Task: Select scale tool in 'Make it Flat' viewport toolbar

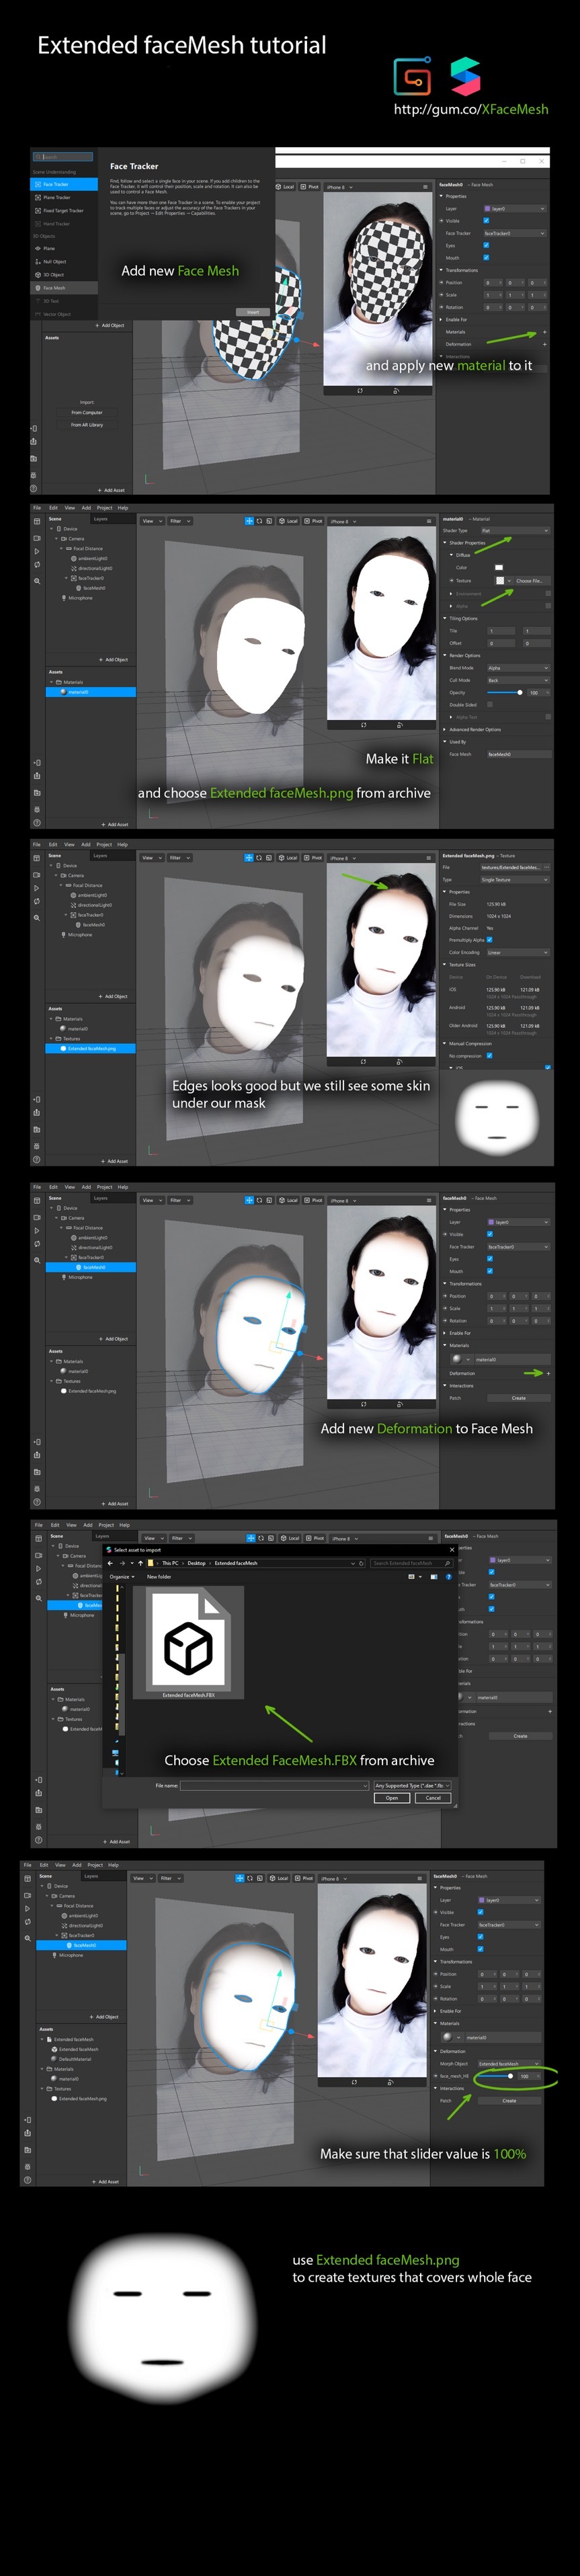Action: [x=269, y=521]
